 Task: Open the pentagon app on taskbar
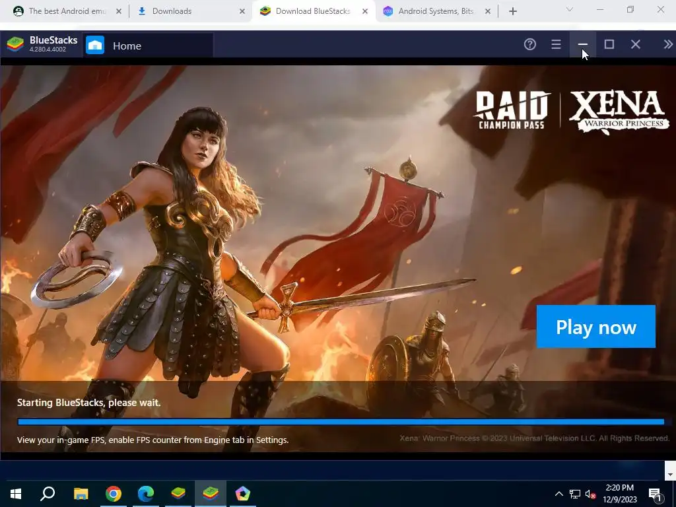point(243,494)
